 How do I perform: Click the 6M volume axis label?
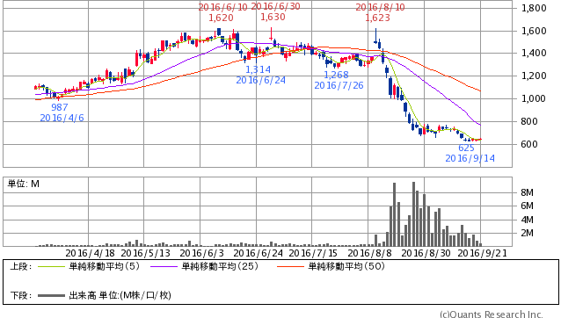527,206
